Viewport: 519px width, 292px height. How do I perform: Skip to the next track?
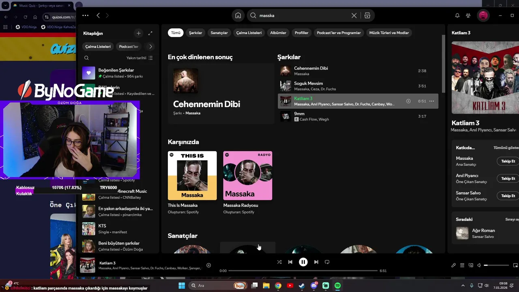pyautogui.click(x=316, y=262)
